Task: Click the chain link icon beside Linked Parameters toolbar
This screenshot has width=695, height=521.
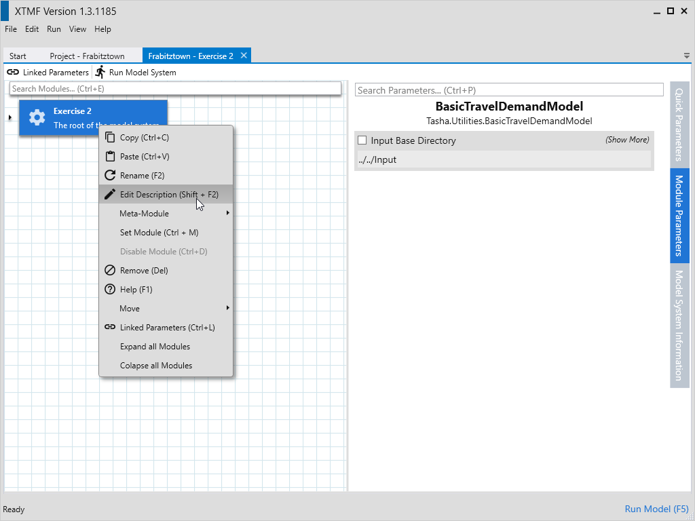Action: tap(13, 73)
